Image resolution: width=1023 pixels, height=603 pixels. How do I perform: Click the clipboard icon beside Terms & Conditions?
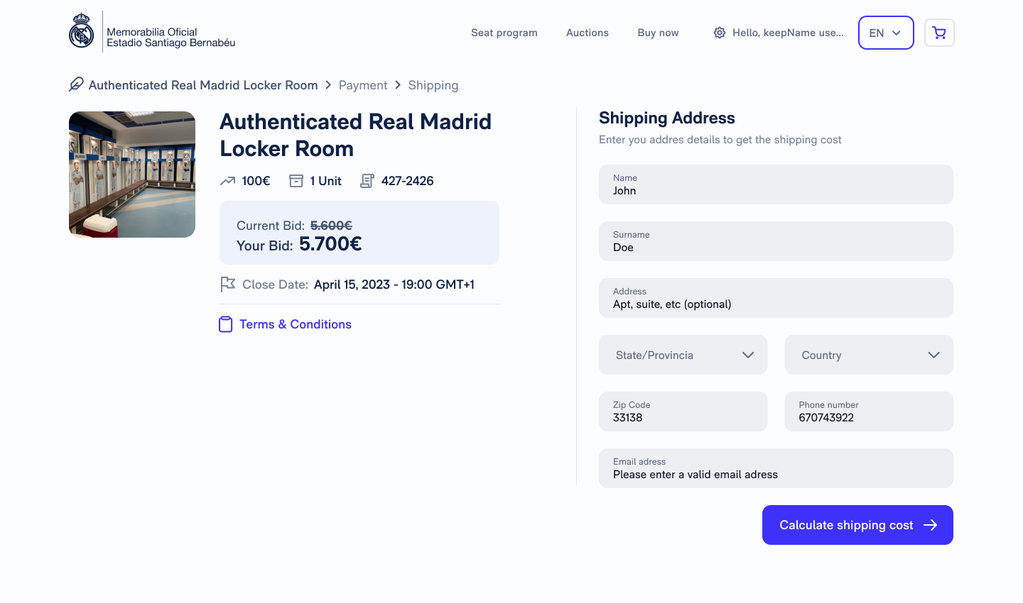[225, 324]
